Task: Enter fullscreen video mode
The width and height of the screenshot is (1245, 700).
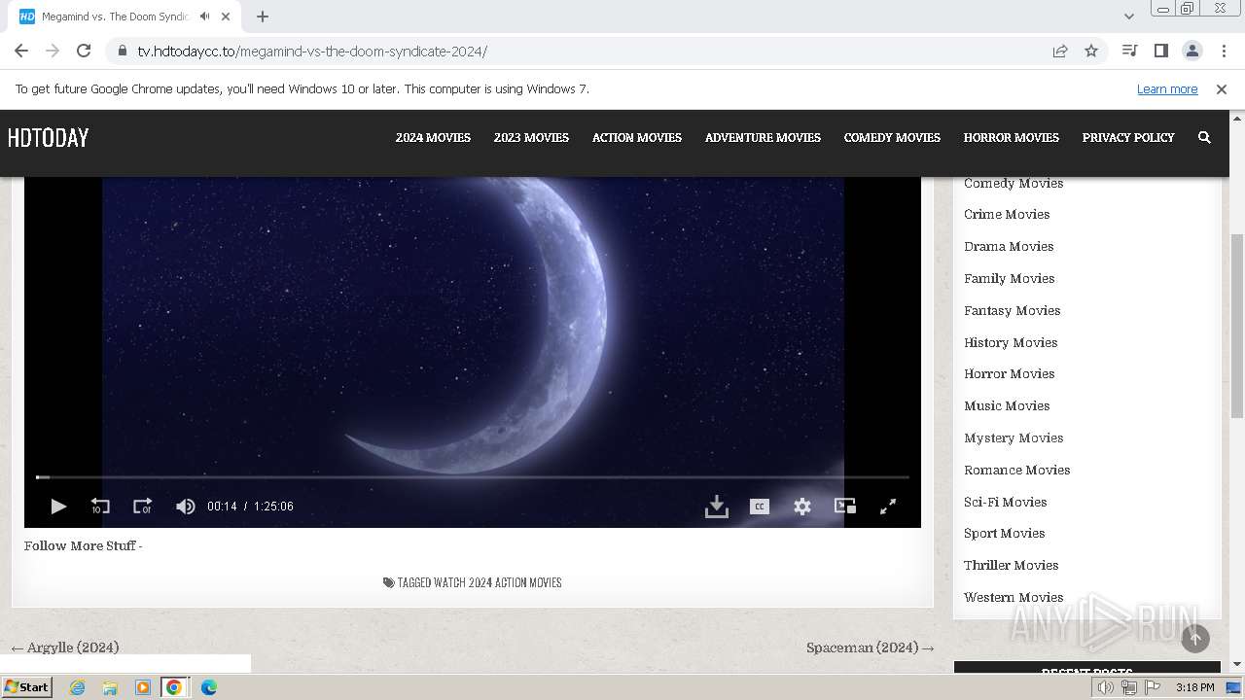Action: pyautogui.click(x=888, y=507)
